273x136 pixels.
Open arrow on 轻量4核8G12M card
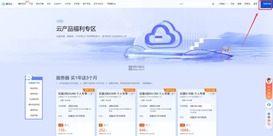click(x=172, y=94)
